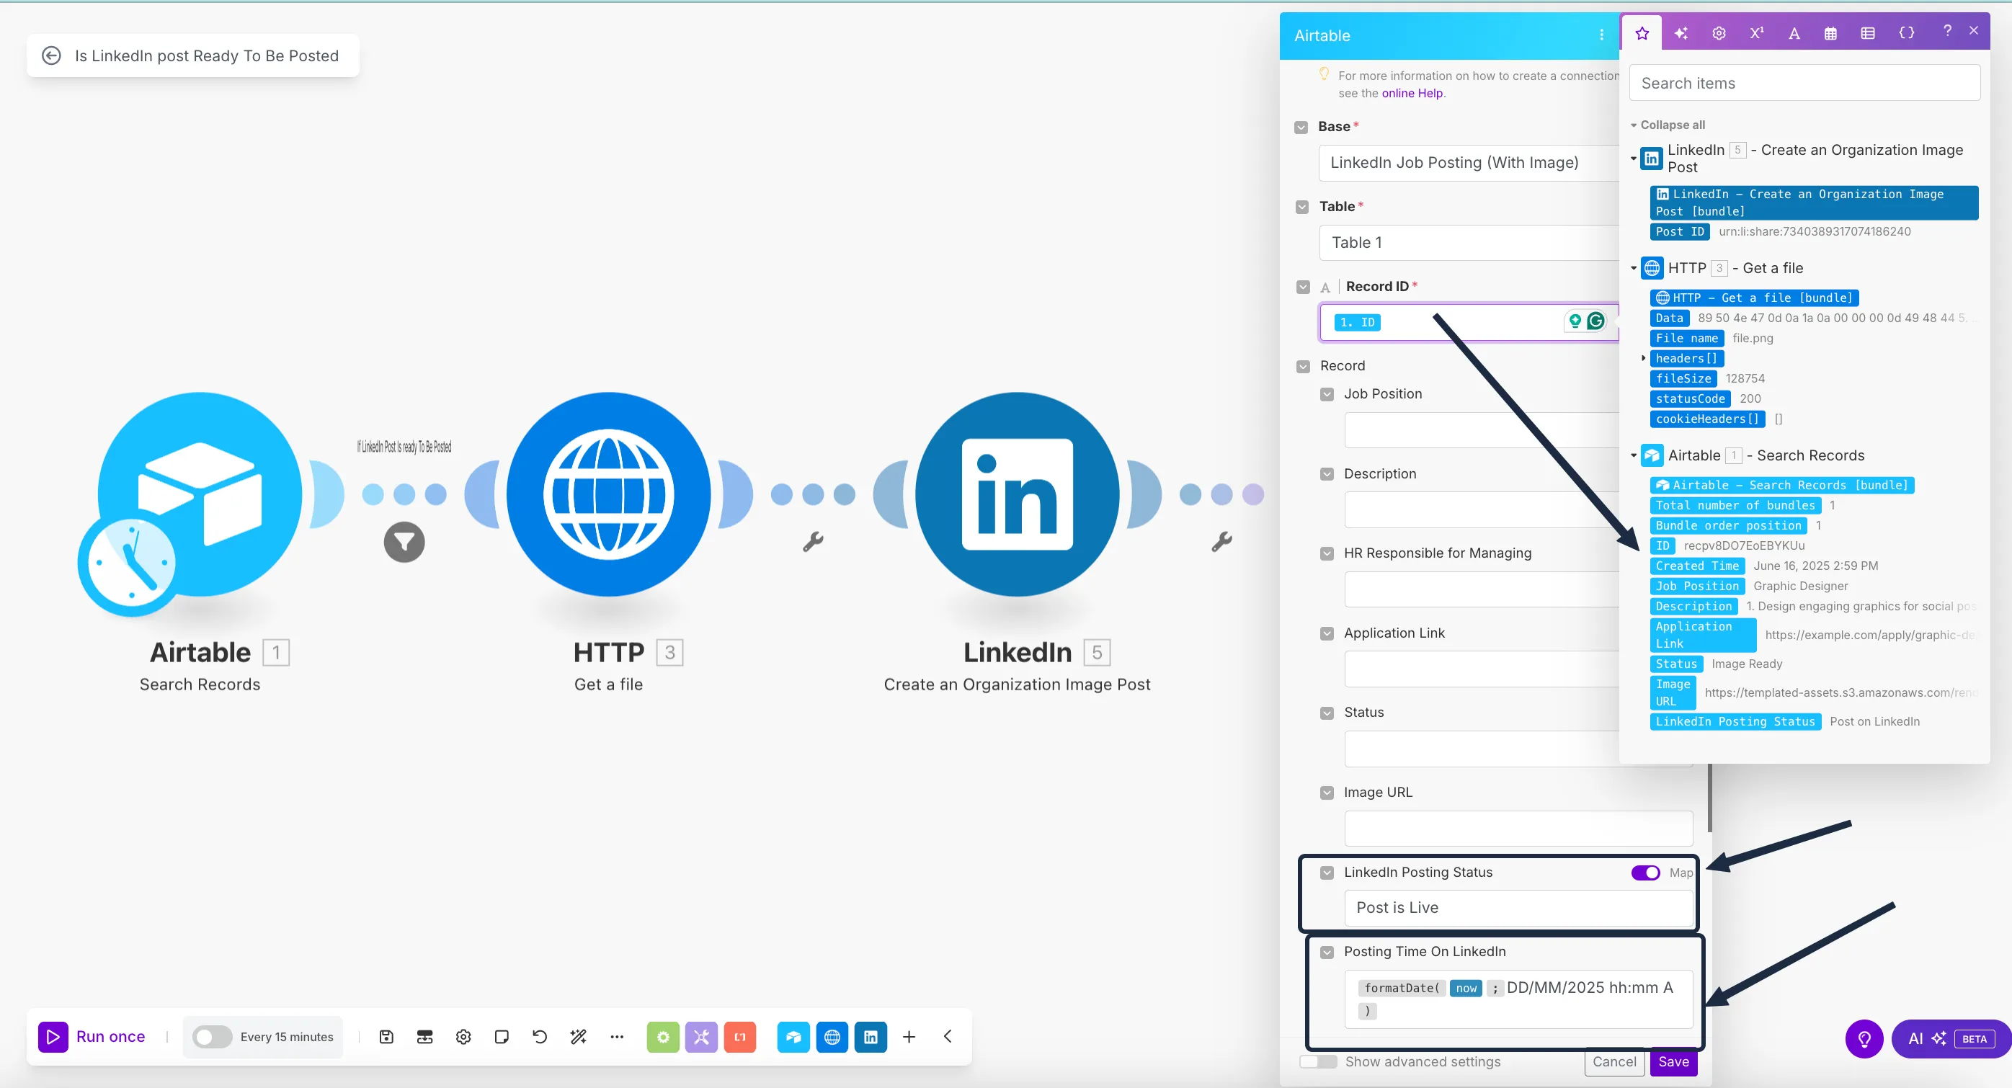The height and width of the screenshot is (1088, 2012).
Task: Click the LinkedIn Posting Status variable pill
Action: coord(1735,722)
